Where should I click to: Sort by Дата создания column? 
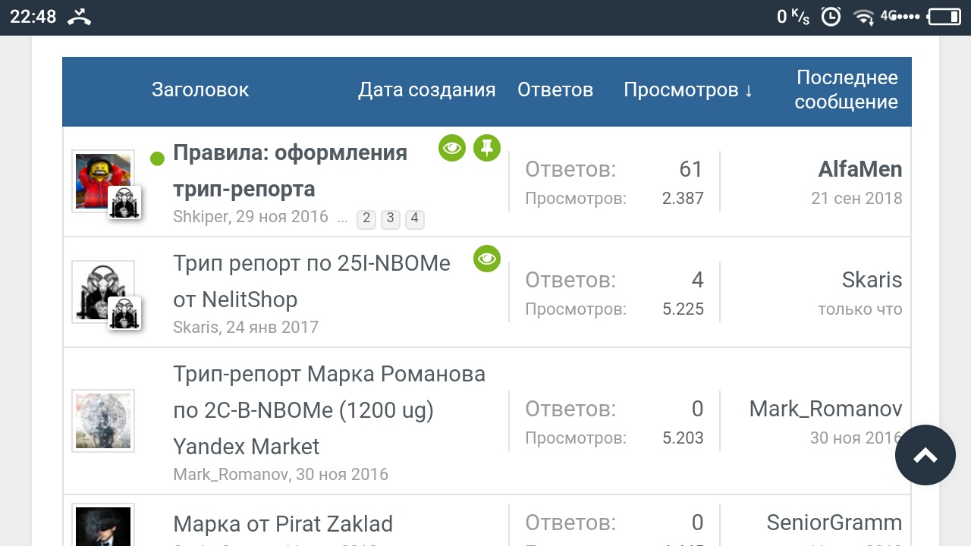pos(427,89)
